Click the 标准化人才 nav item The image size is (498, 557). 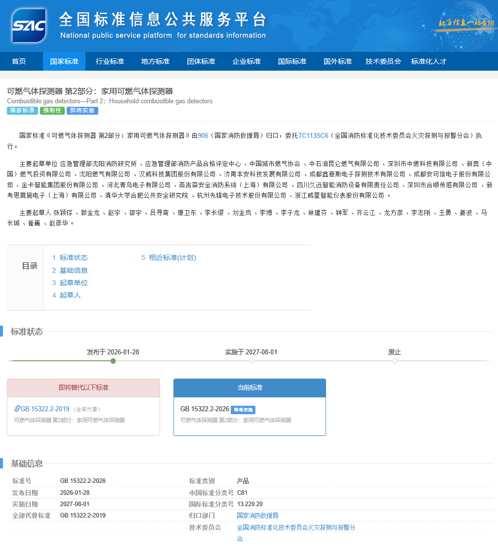pos(428,61)
